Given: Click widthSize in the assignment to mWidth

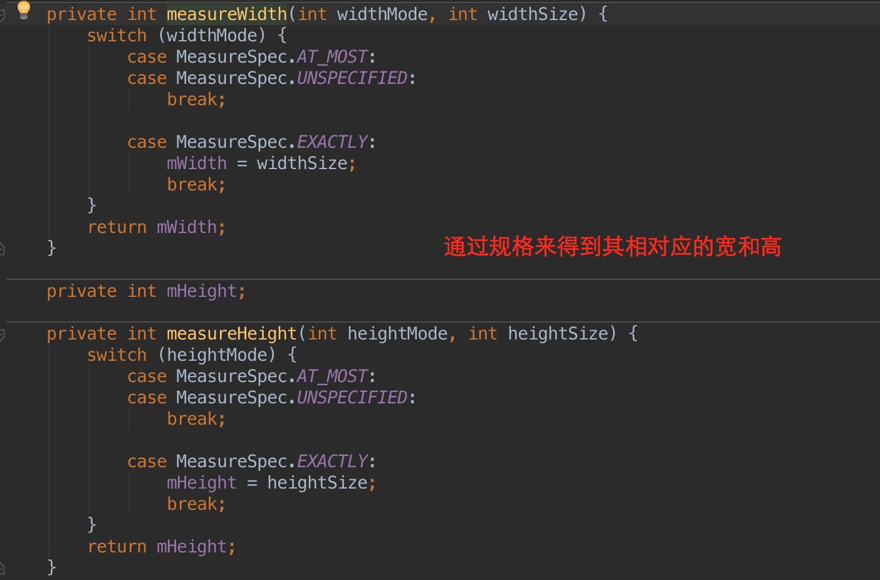Looking at the screenshot, I should (x=302, y=163).
